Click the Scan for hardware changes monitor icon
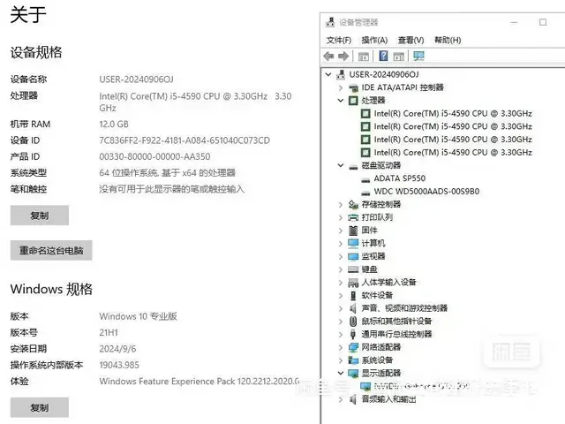 (418, 56)
